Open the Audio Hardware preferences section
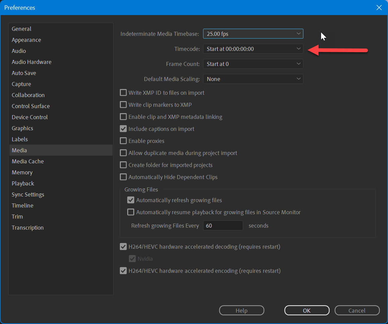Viewport: 388px width, 324px height. pos(31,62)
